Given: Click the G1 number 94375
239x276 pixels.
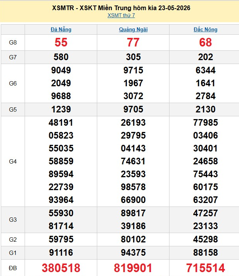Looking at the screenshot, I should click(x=133, y=253).
